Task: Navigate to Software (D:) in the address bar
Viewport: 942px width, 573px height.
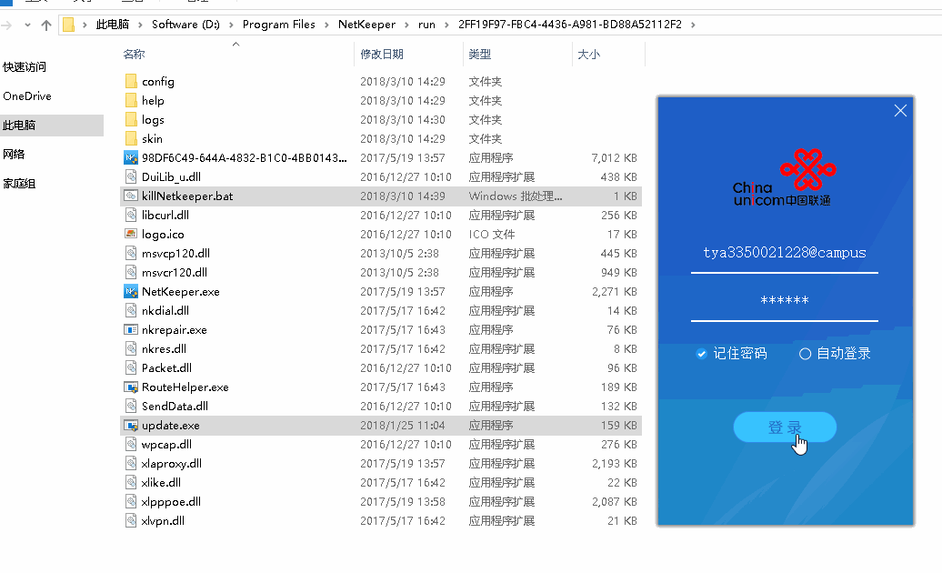Action: pyautogui.click(x=185, y=25)
